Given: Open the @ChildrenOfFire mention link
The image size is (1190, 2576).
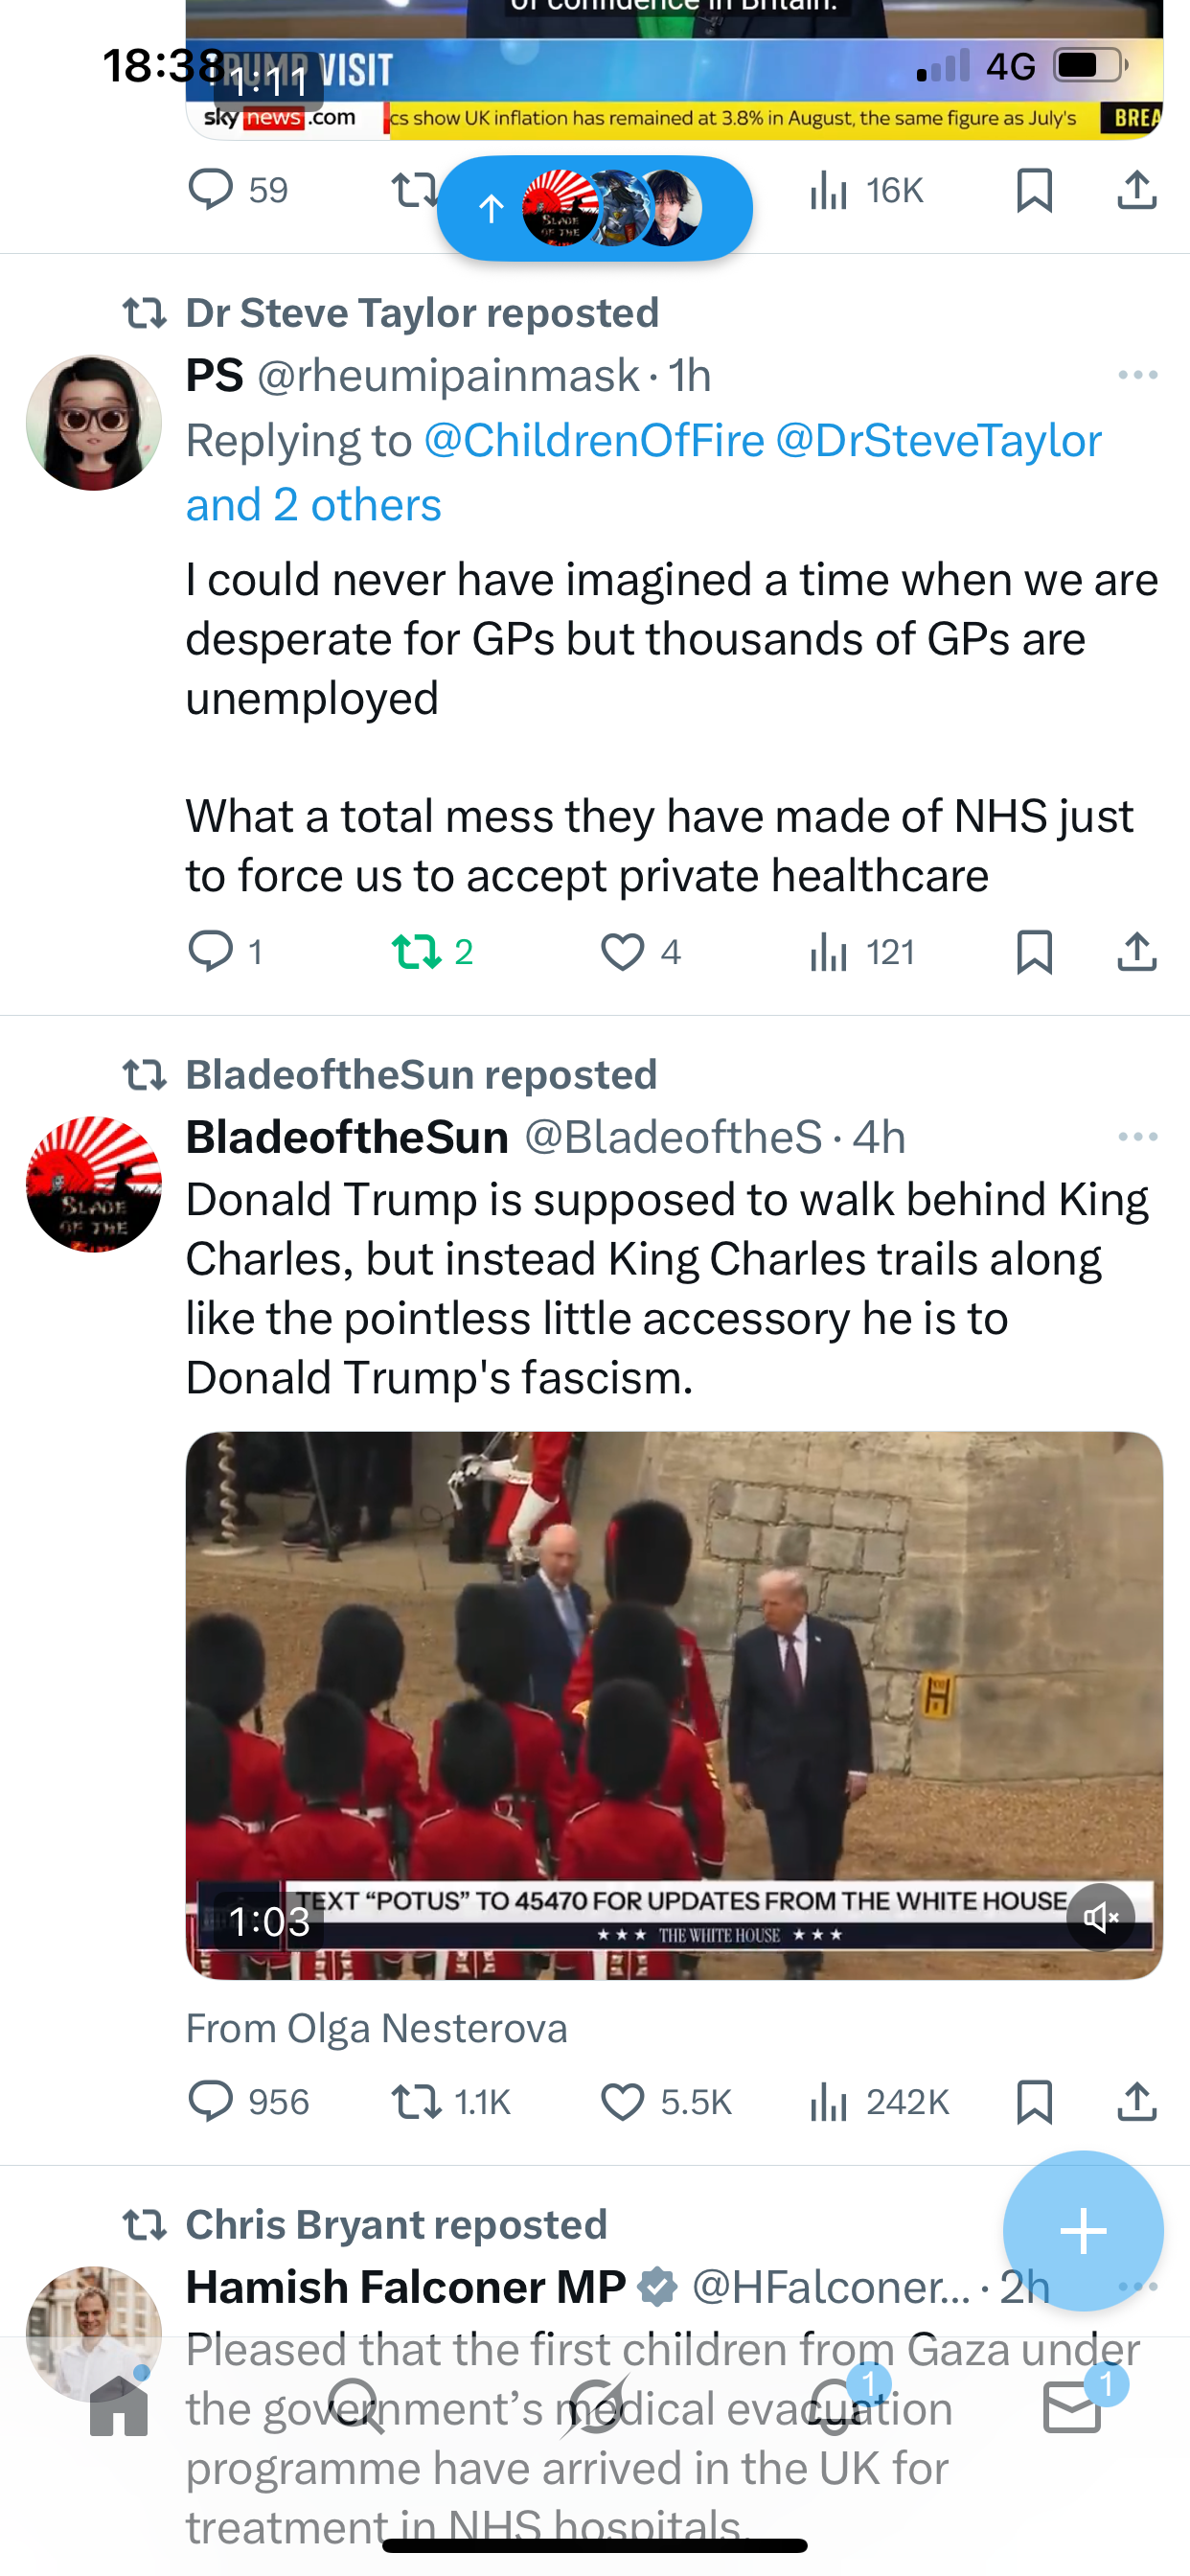Looking at the screenshot, I should pos(594,441).
